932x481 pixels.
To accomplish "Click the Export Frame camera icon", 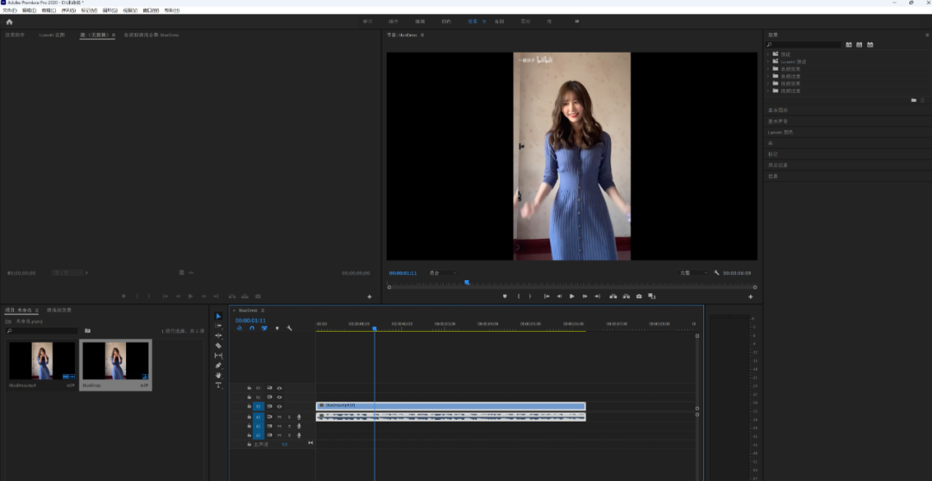I will click(x=639, y=297).
